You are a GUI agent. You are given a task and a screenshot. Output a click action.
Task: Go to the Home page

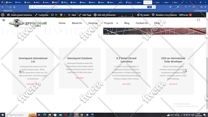pos(62,23)
